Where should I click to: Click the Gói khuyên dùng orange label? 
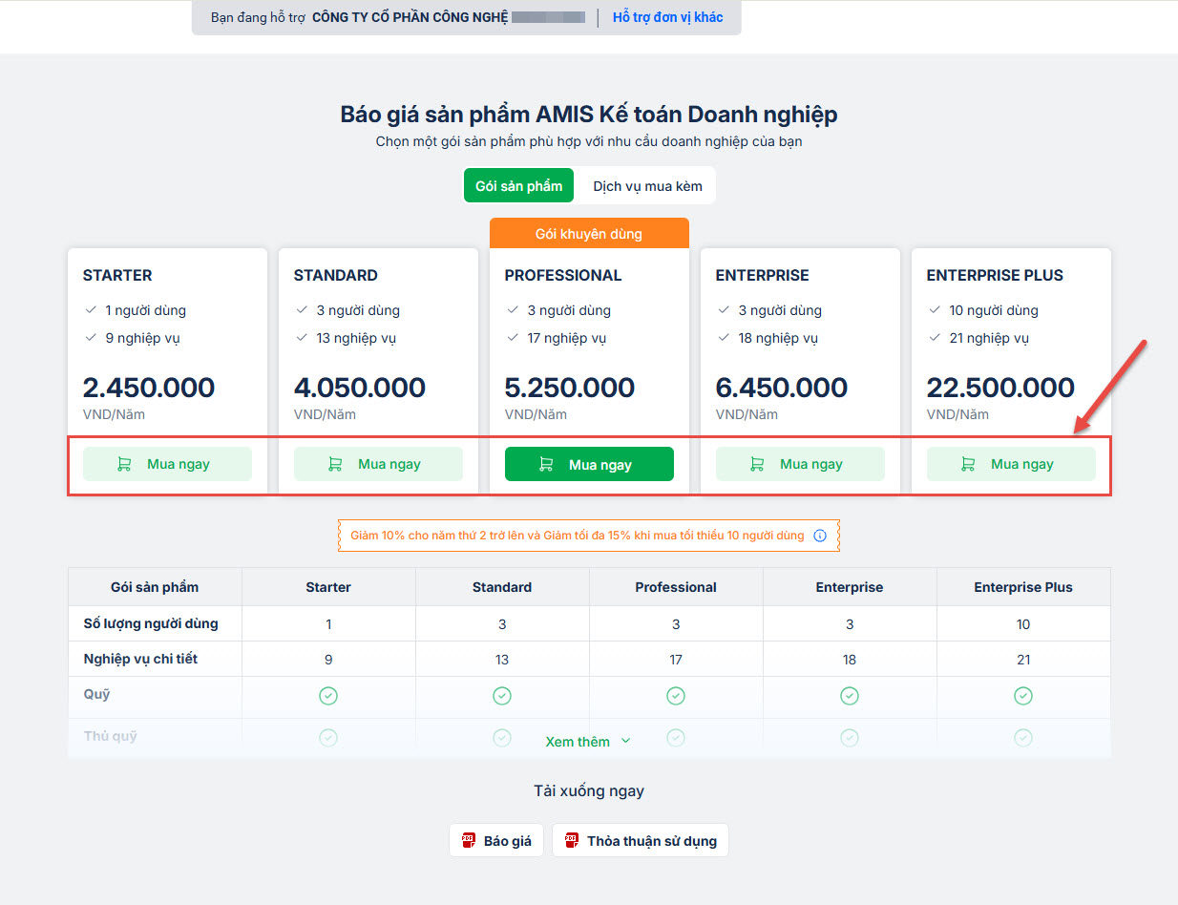pyautogui.click(x=589, y=233)
